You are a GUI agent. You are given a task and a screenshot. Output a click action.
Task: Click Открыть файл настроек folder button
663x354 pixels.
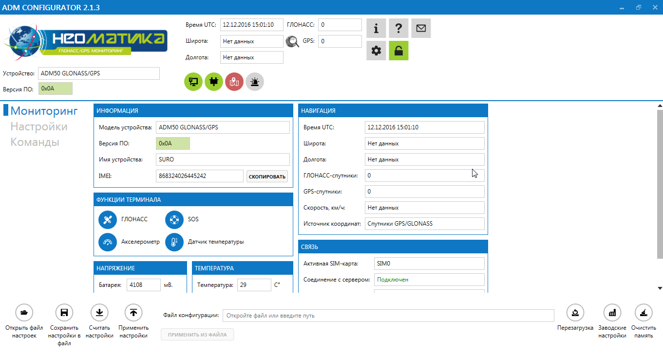pos(24,313)
